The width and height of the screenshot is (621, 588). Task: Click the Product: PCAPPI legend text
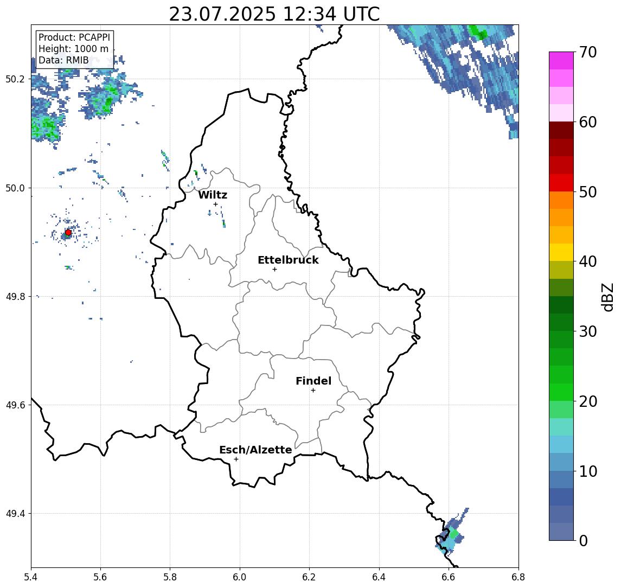pyautogui.click(x=74, y=37)
